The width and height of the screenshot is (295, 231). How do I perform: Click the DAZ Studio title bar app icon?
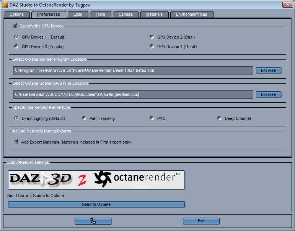point(5,5)
